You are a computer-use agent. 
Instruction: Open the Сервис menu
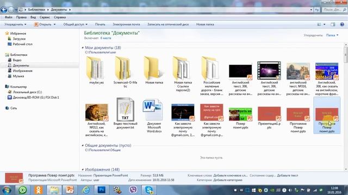coord(45,17)
